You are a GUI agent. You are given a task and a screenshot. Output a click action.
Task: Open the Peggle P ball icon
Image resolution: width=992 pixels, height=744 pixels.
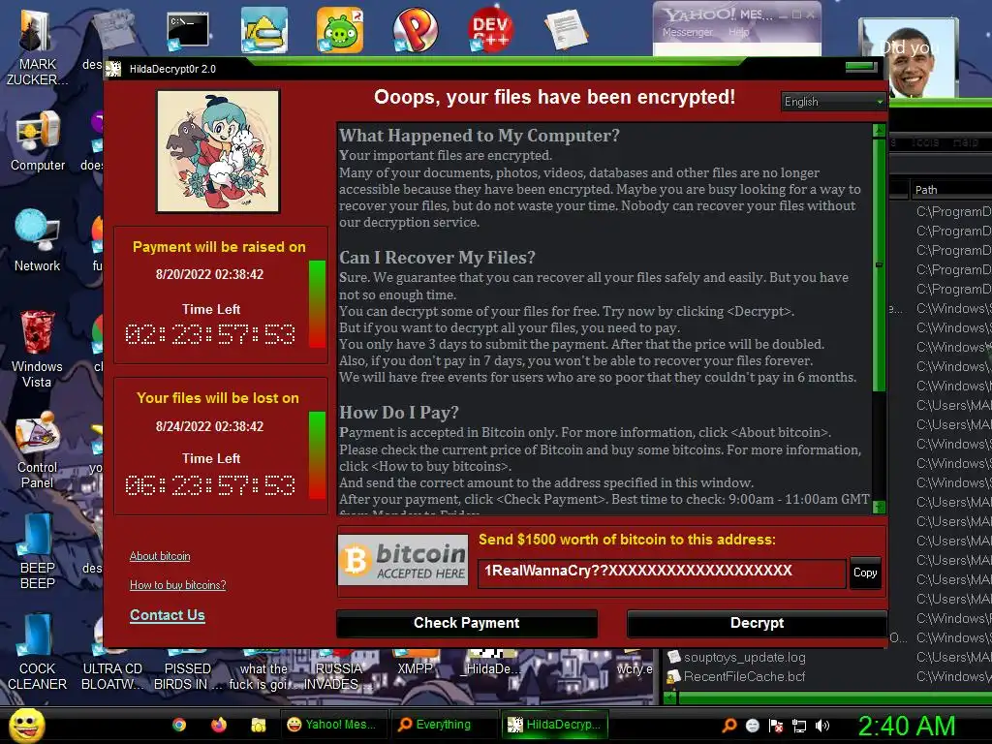(x=415, y=30)
